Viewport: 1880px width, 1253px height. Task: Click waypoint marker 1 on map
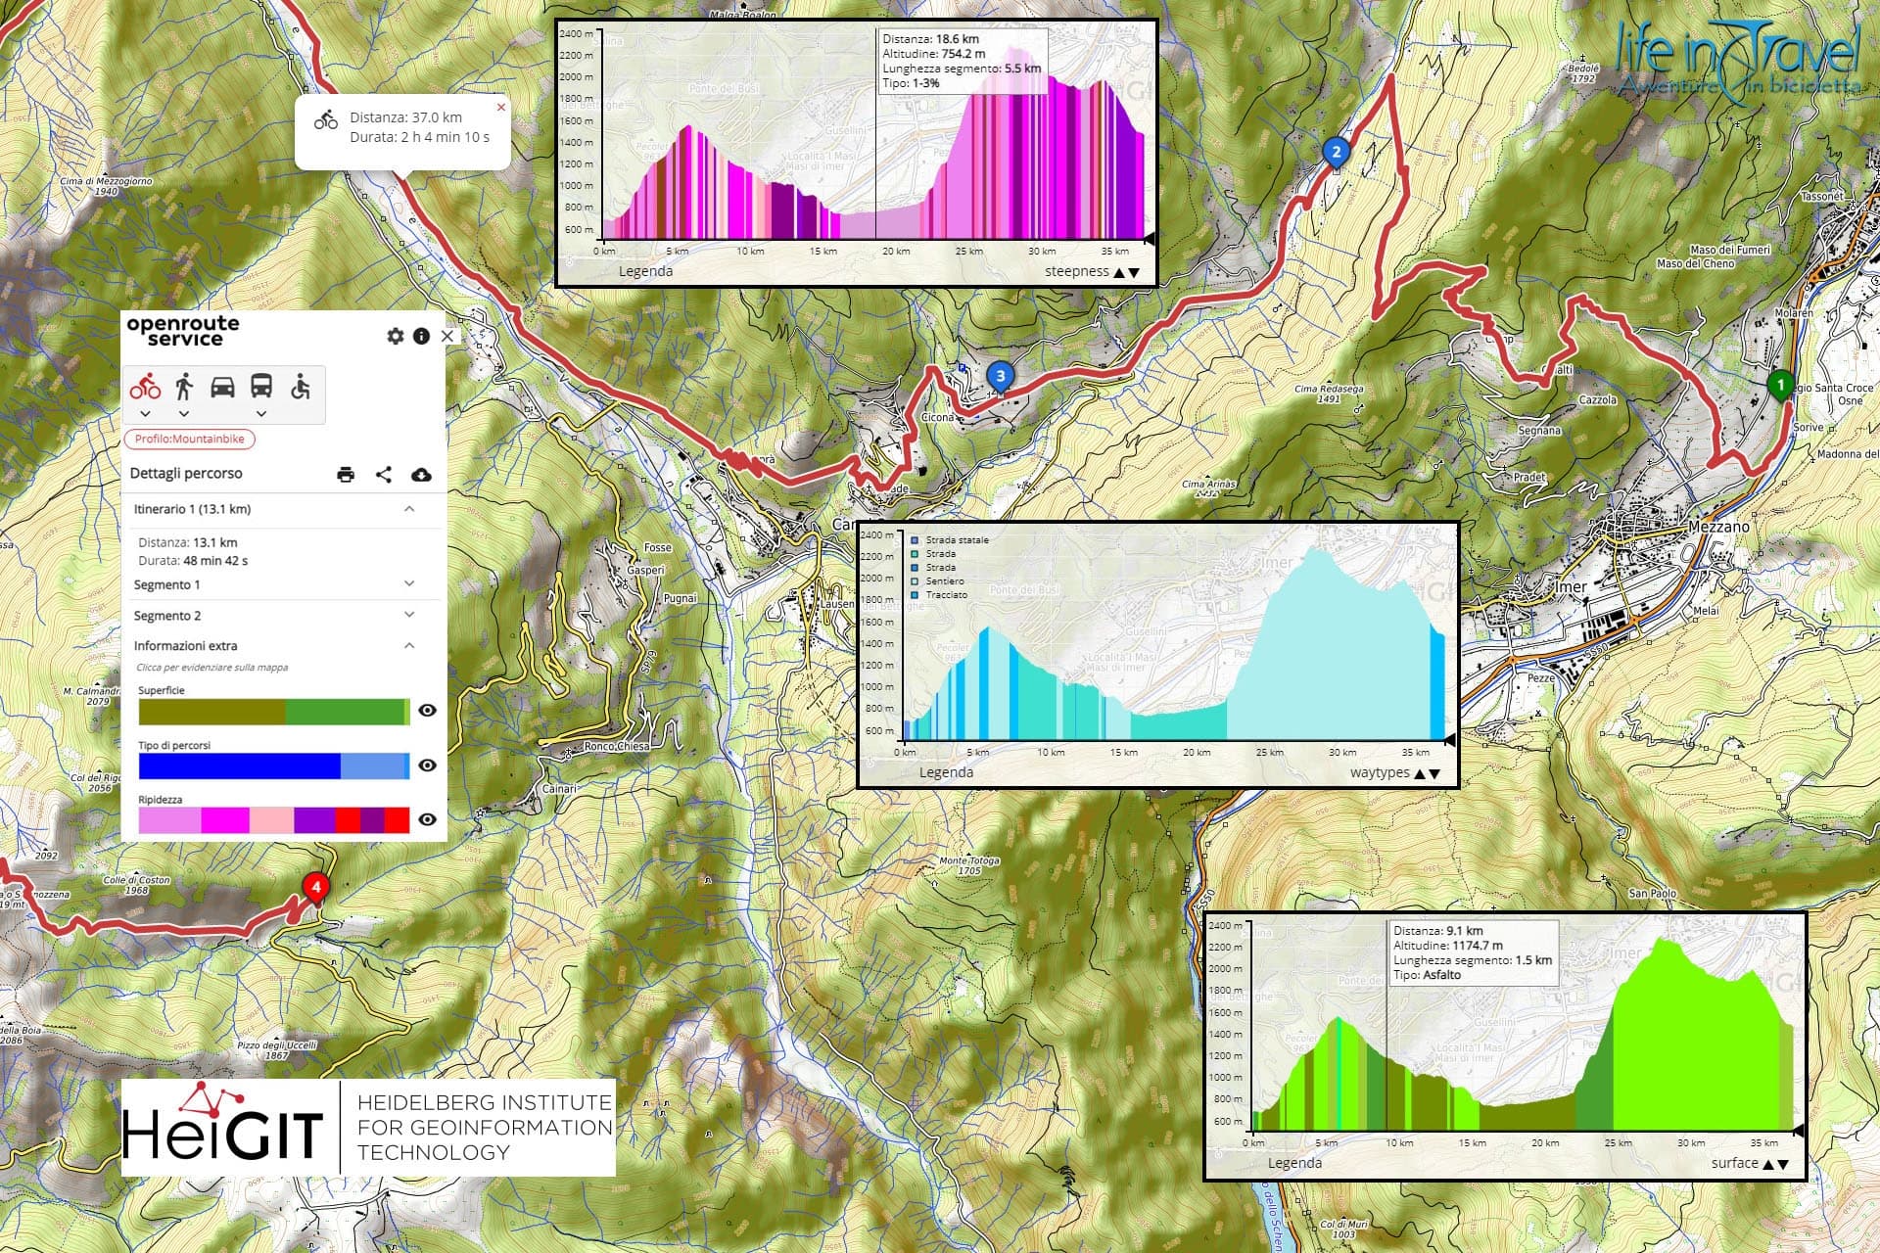click(1780, 386)
